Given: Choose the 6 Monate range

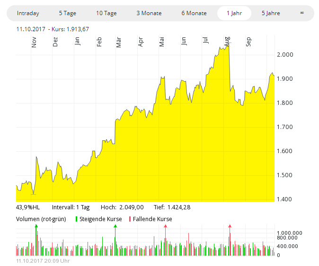Looking at the screenshot, I should click(x=194, y=13).
